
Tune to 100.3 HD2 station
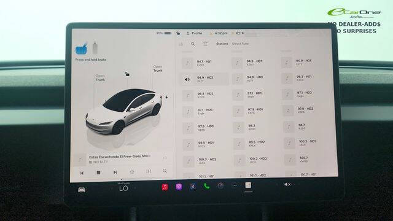tap(207, 161)
